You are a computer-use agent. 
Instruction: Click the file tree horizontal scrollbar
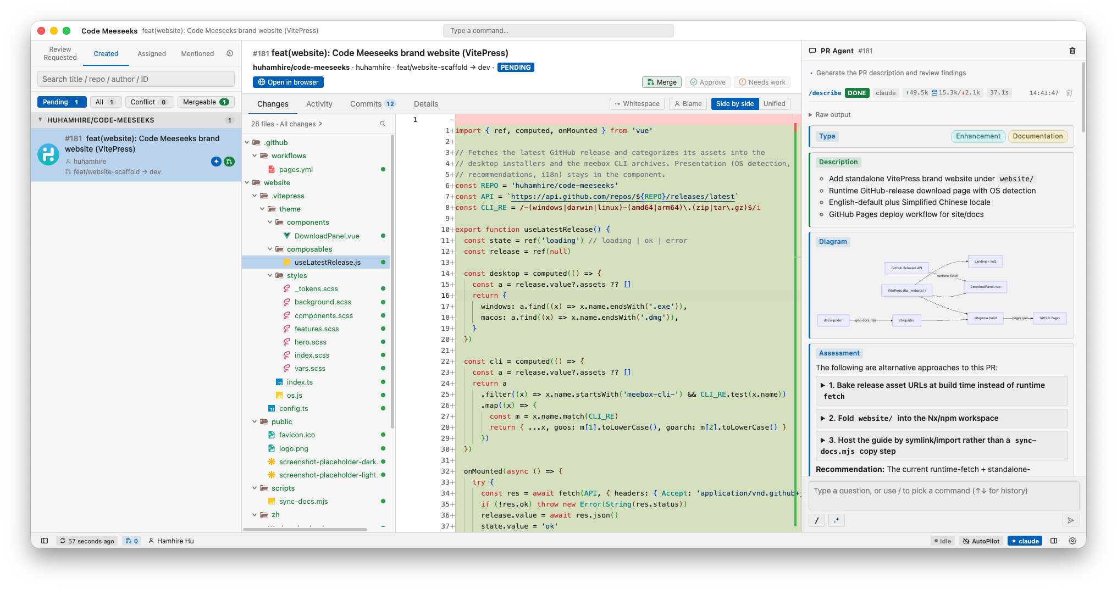tap(305, 530)
